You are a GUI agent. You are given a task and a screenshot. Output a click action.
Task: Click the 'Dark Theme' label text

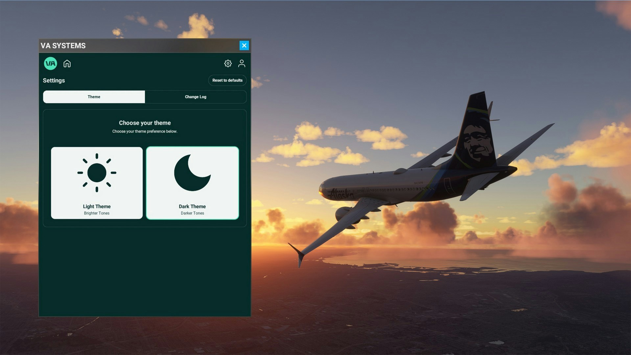tap(192, 206)
